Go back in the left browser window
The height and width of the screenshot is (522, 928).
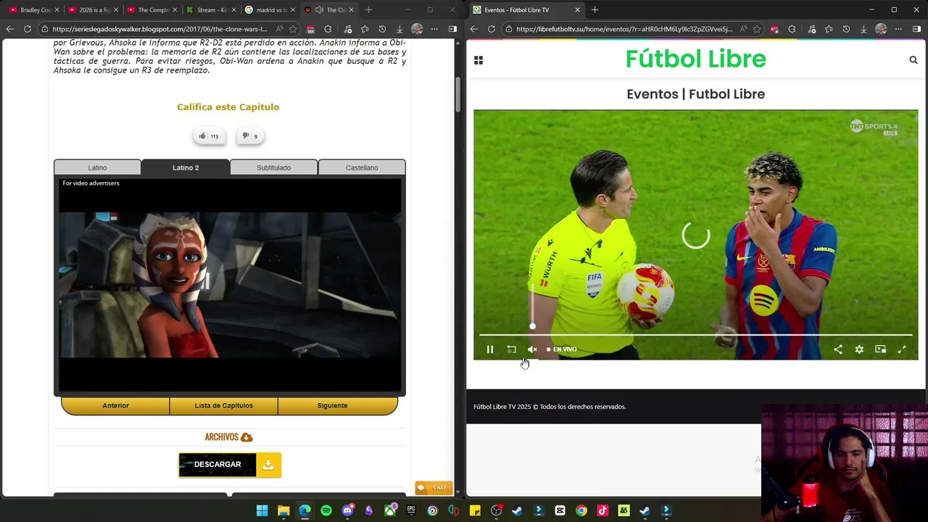click(x=9, y=29)
